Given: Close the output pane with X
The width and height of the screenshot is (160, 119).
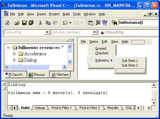Looking at the screenshot, I should pos(4,84).
